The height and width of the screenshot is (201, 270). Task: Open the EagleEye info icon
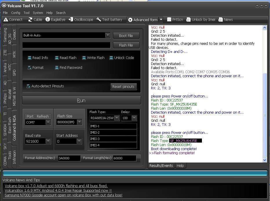[48, 19]
